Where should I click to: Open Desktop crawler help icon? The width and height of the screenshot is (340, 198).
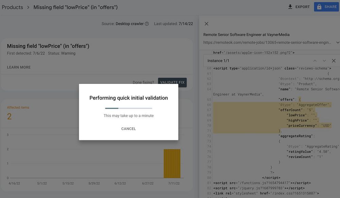point(147,24)
